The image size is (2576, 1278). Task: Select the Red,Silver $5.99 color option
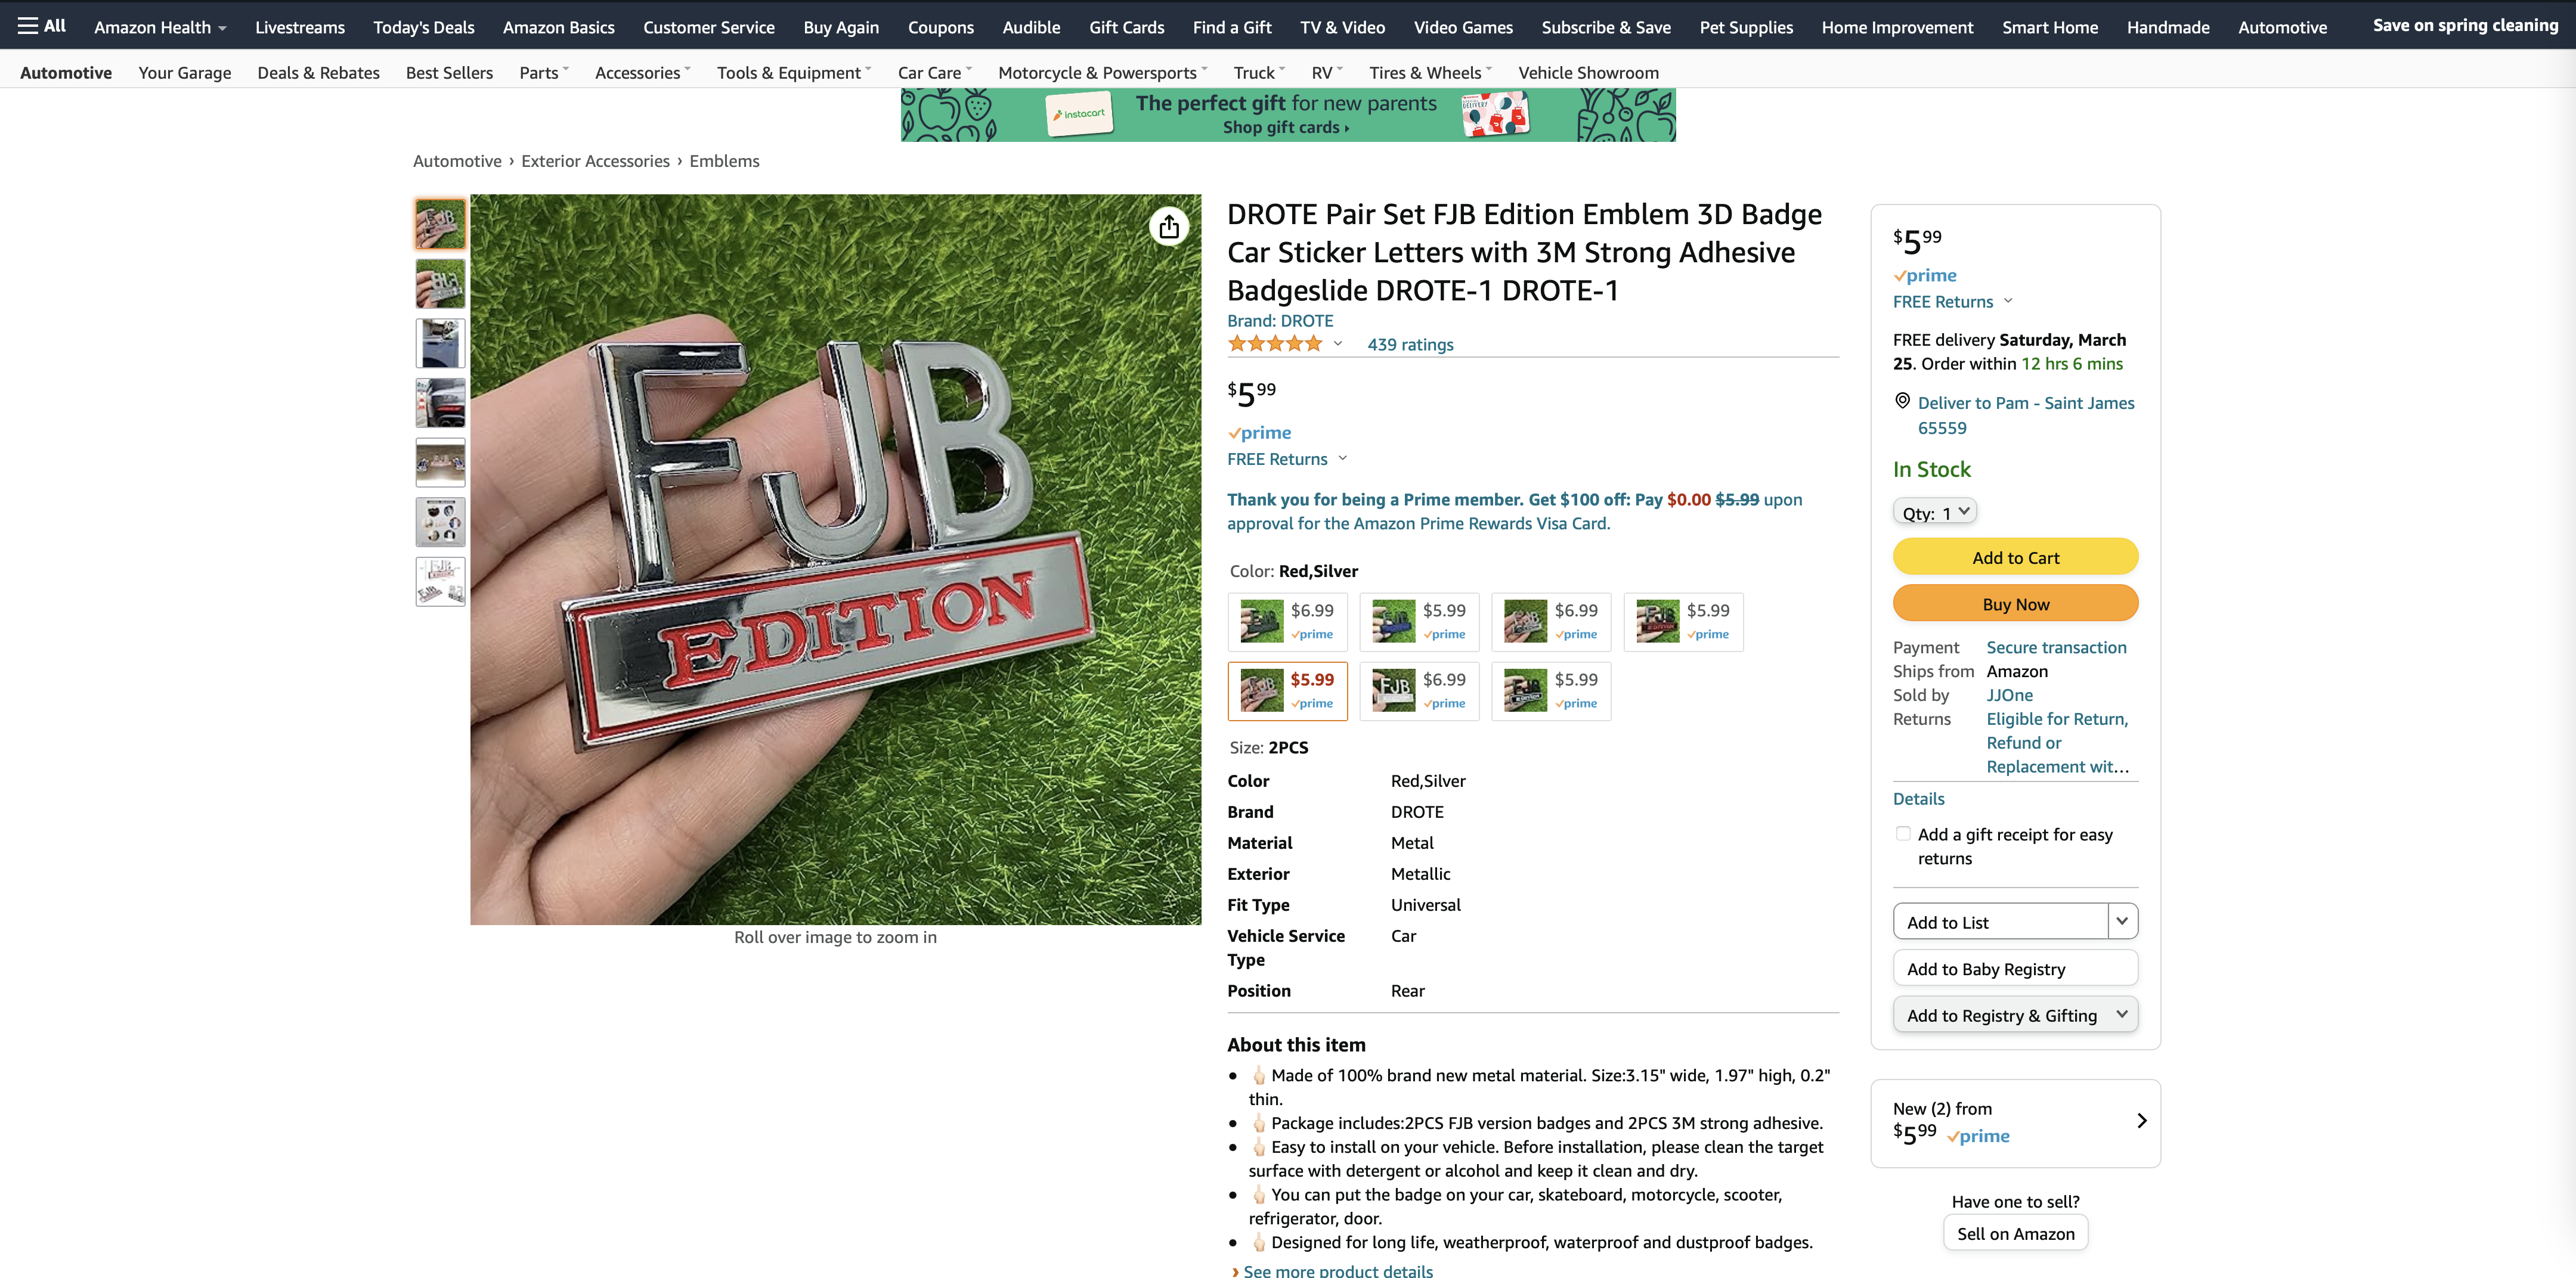pyautogui.click(x=1287, y=691)
